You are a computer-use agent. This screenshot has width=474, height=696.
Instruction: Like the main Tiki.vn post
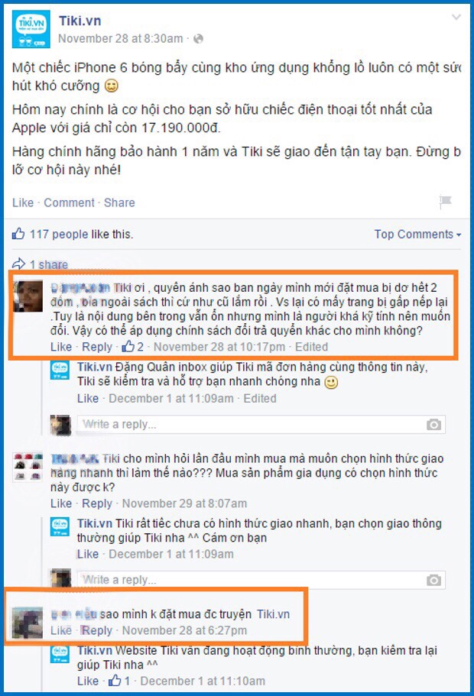23,203
